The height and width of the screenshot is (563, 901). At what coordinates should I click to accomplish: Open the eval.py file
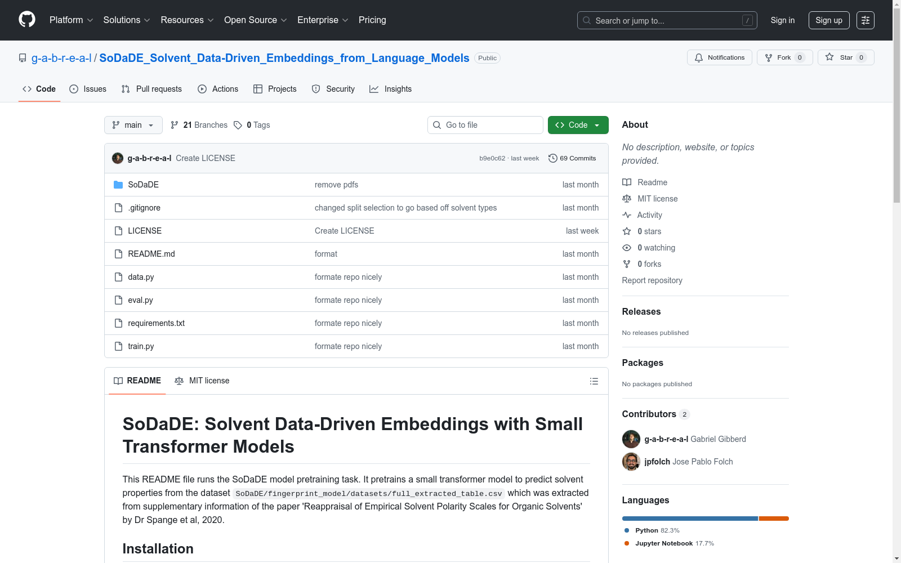(140, 300)
